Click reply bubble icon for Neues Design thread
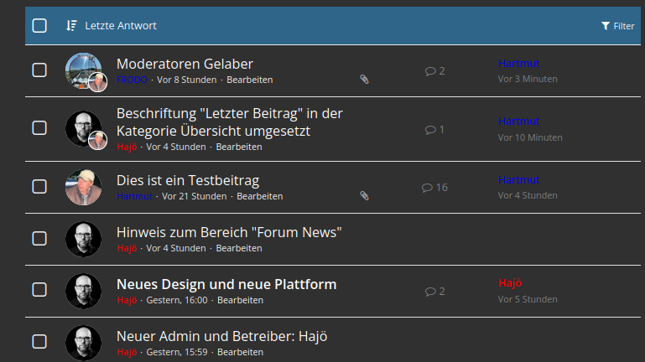 (430, 292)
